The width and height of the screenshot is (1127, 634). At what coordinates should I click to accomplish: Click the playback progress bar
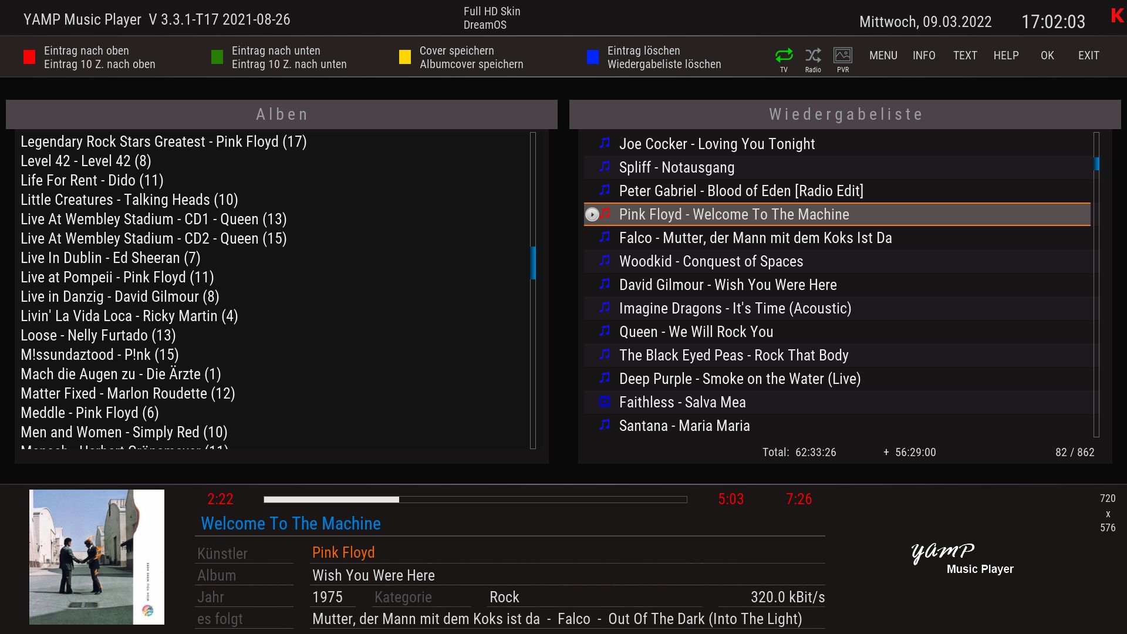tap(475, 500)
